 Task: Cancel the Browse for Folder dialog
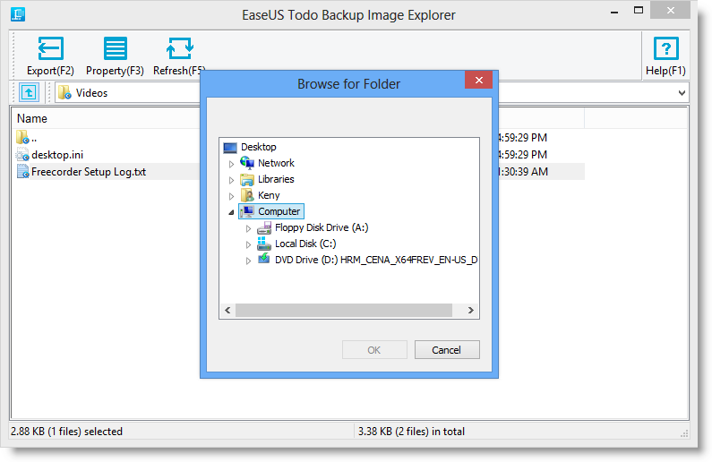pos(447,350)
